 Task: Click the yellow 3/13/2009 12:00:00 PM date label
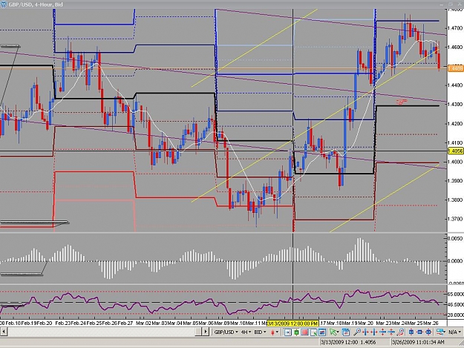pyautogui.click(x=293, y=324)
